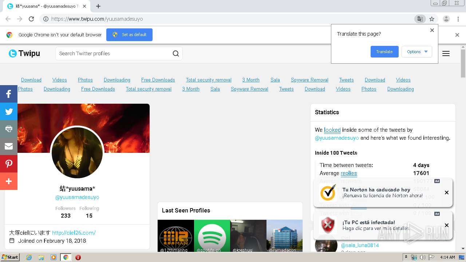Close the translate popup
The width and height of the screenshot is (466, 262).
(x=432, y=30)
